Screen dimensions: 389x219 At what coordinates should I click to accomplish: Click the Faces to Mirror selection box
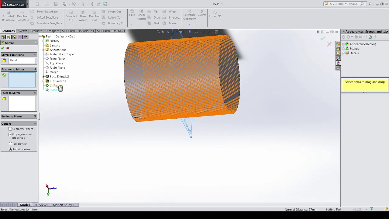click(x=22, y=103)
